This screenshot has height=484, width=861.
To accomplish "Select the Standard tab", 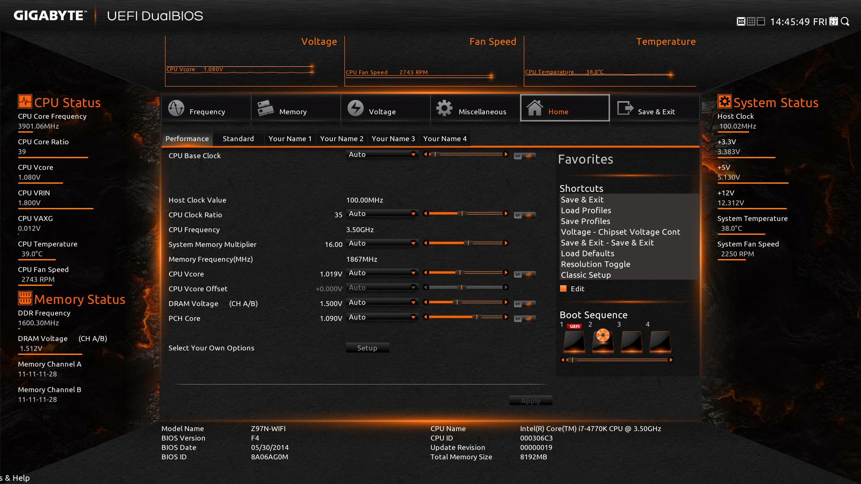I will tap(238, 138).
